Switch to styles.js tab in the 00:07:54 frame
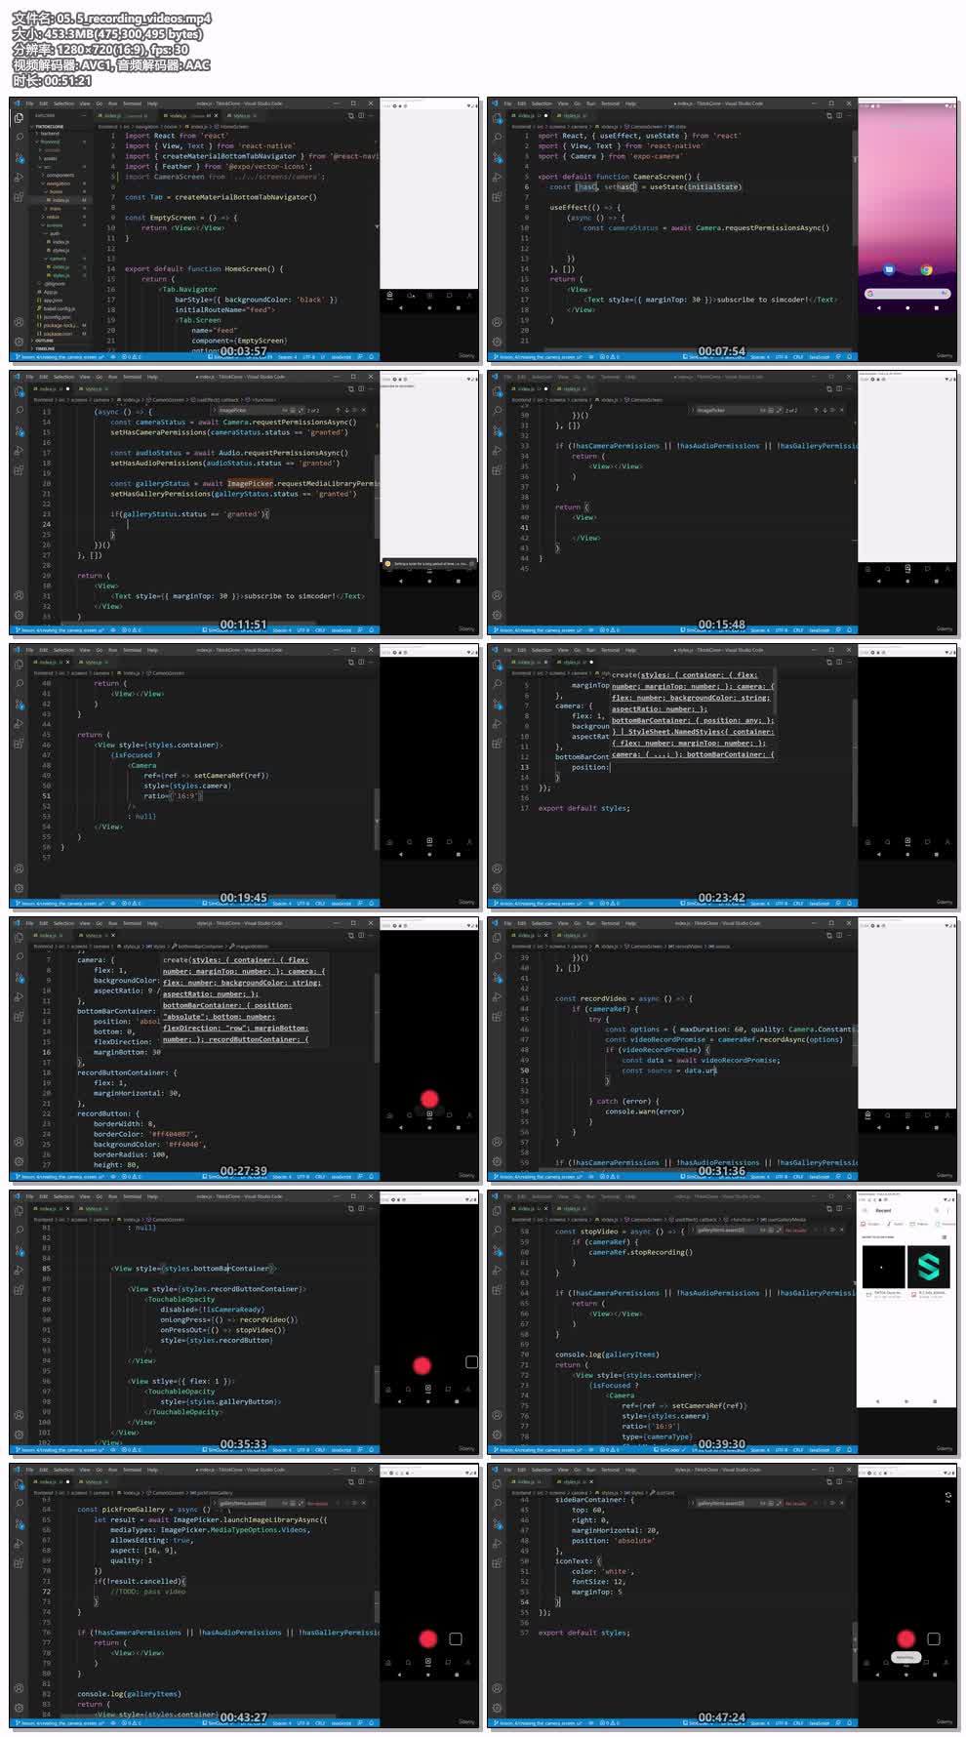This screenshot has height=1737, width=966. [x=571, y=116]
